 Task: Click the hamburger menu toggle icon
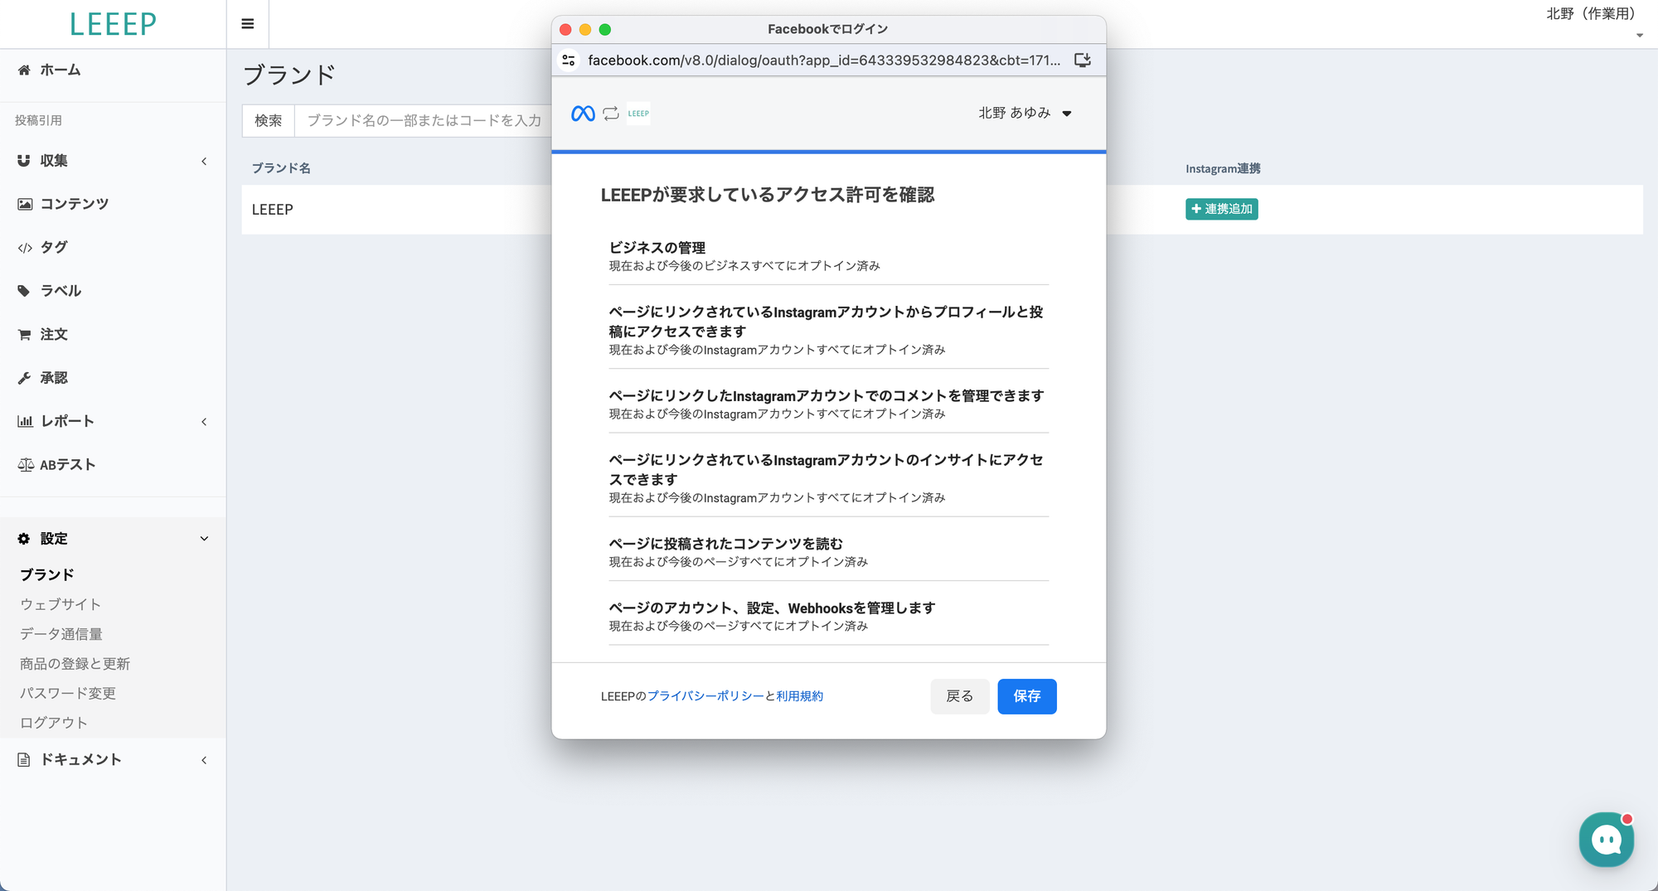point(247,24)
